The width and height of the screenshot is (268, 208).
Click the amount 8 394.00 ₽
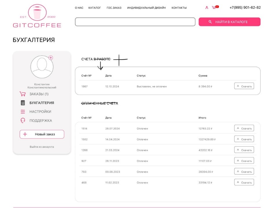point(205,86)
